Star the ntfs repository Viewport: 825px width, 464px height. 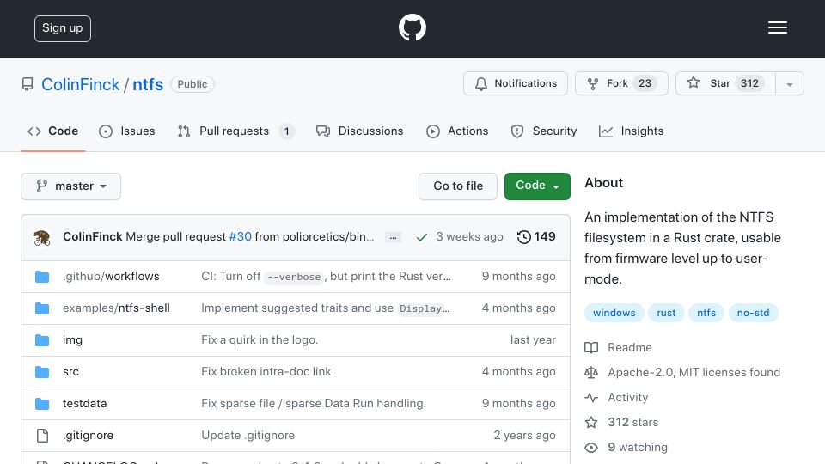725,83
